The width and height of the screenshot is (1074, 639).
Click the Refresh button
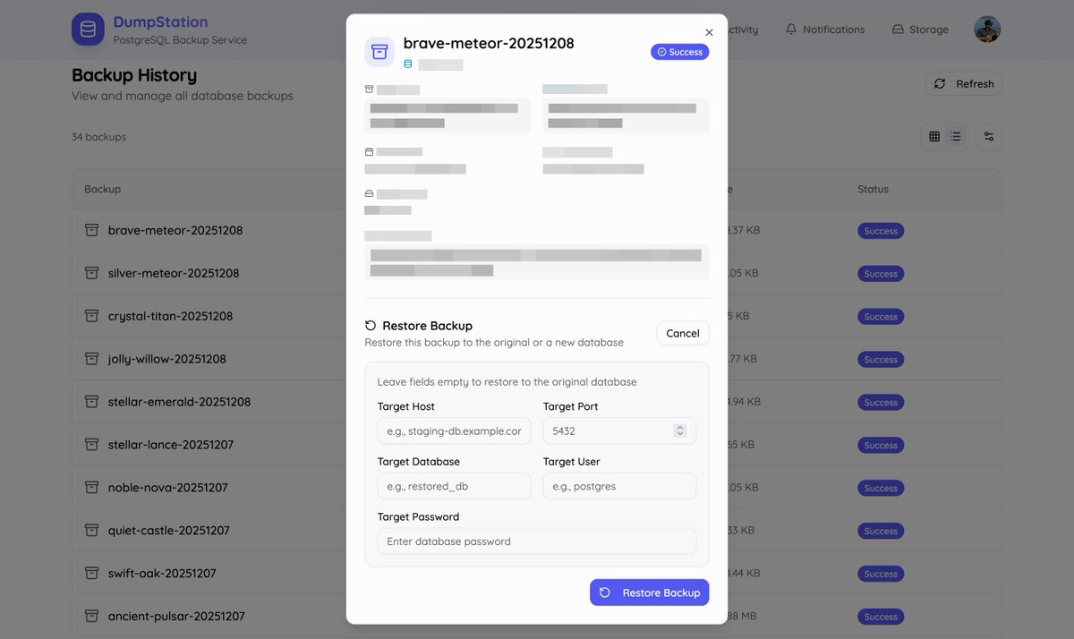964,83
